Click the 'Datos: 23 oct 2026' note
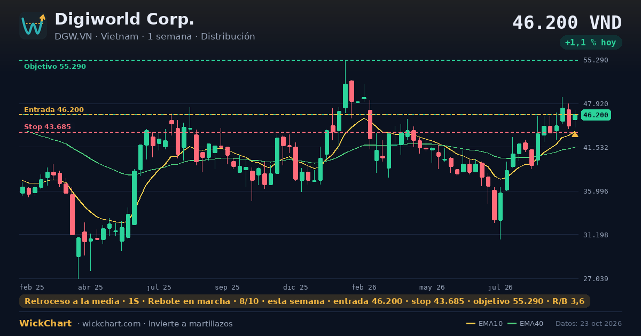 pyautogui.click(x=589, y=324)
